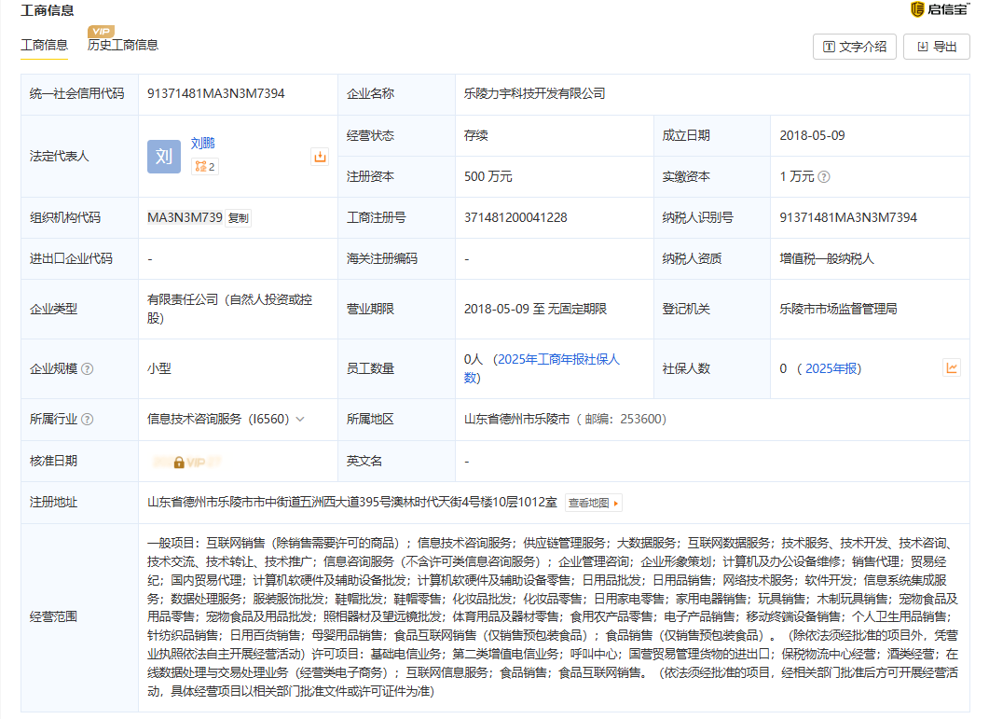
Task: Expand the 信息技术咨询服务 industry chevron
Action: (300, 419)
